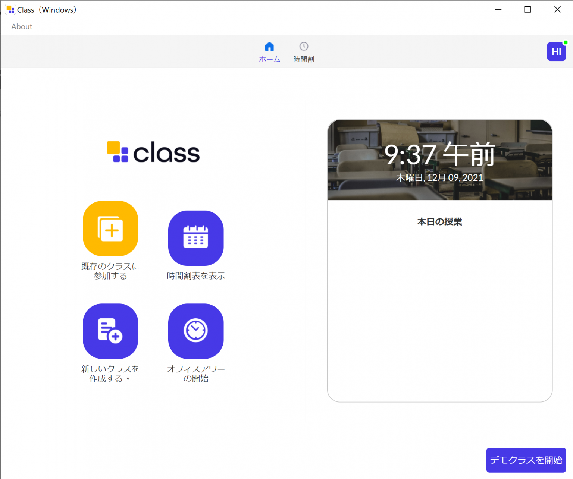This screenshot has height=479, width=573.
Task: Click the classroom photo banner
Action: pos(440,160)
